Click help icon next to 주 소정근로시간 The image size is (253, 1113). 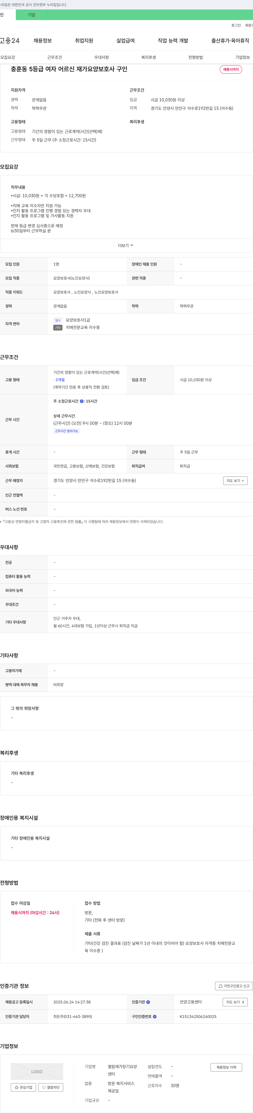click(82, 401)
